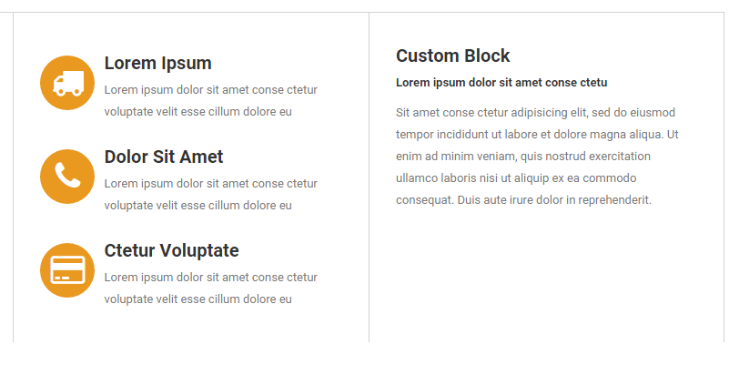739x385 pixels.
Task: Click description text below Ctetur Voluptate
Action: tap(210, 288)
